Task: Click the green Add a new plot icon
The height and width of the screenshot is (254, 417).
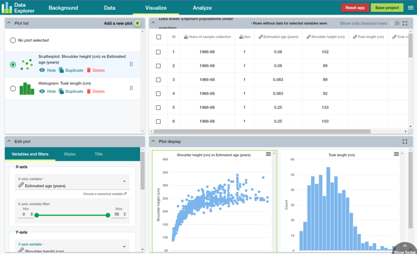Action: 137,23
